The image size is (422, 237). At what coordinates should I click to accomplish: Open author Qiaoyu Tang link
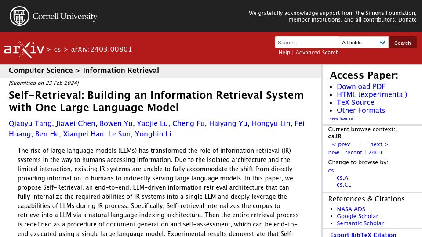pos(30,124)
